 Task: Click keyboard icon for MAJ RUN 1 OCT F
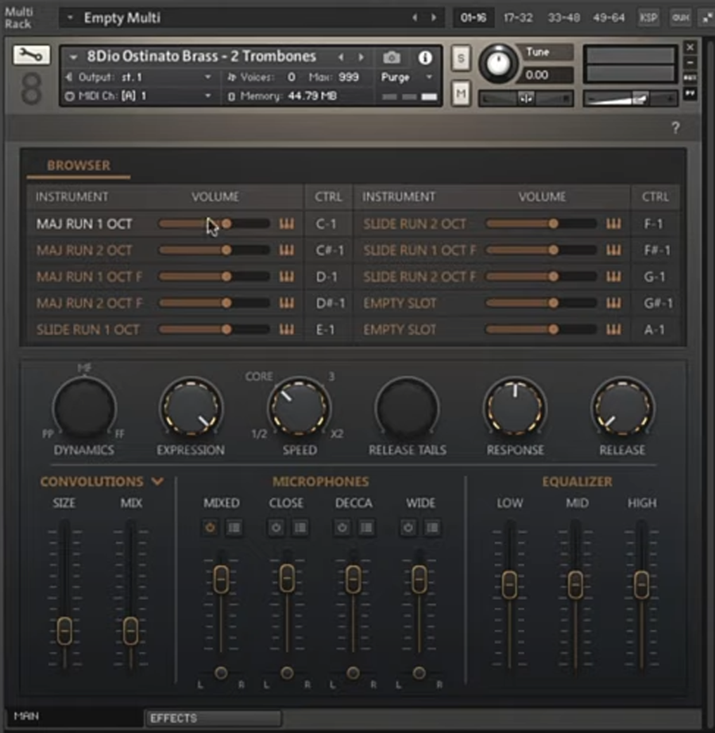tap(287, 277)
